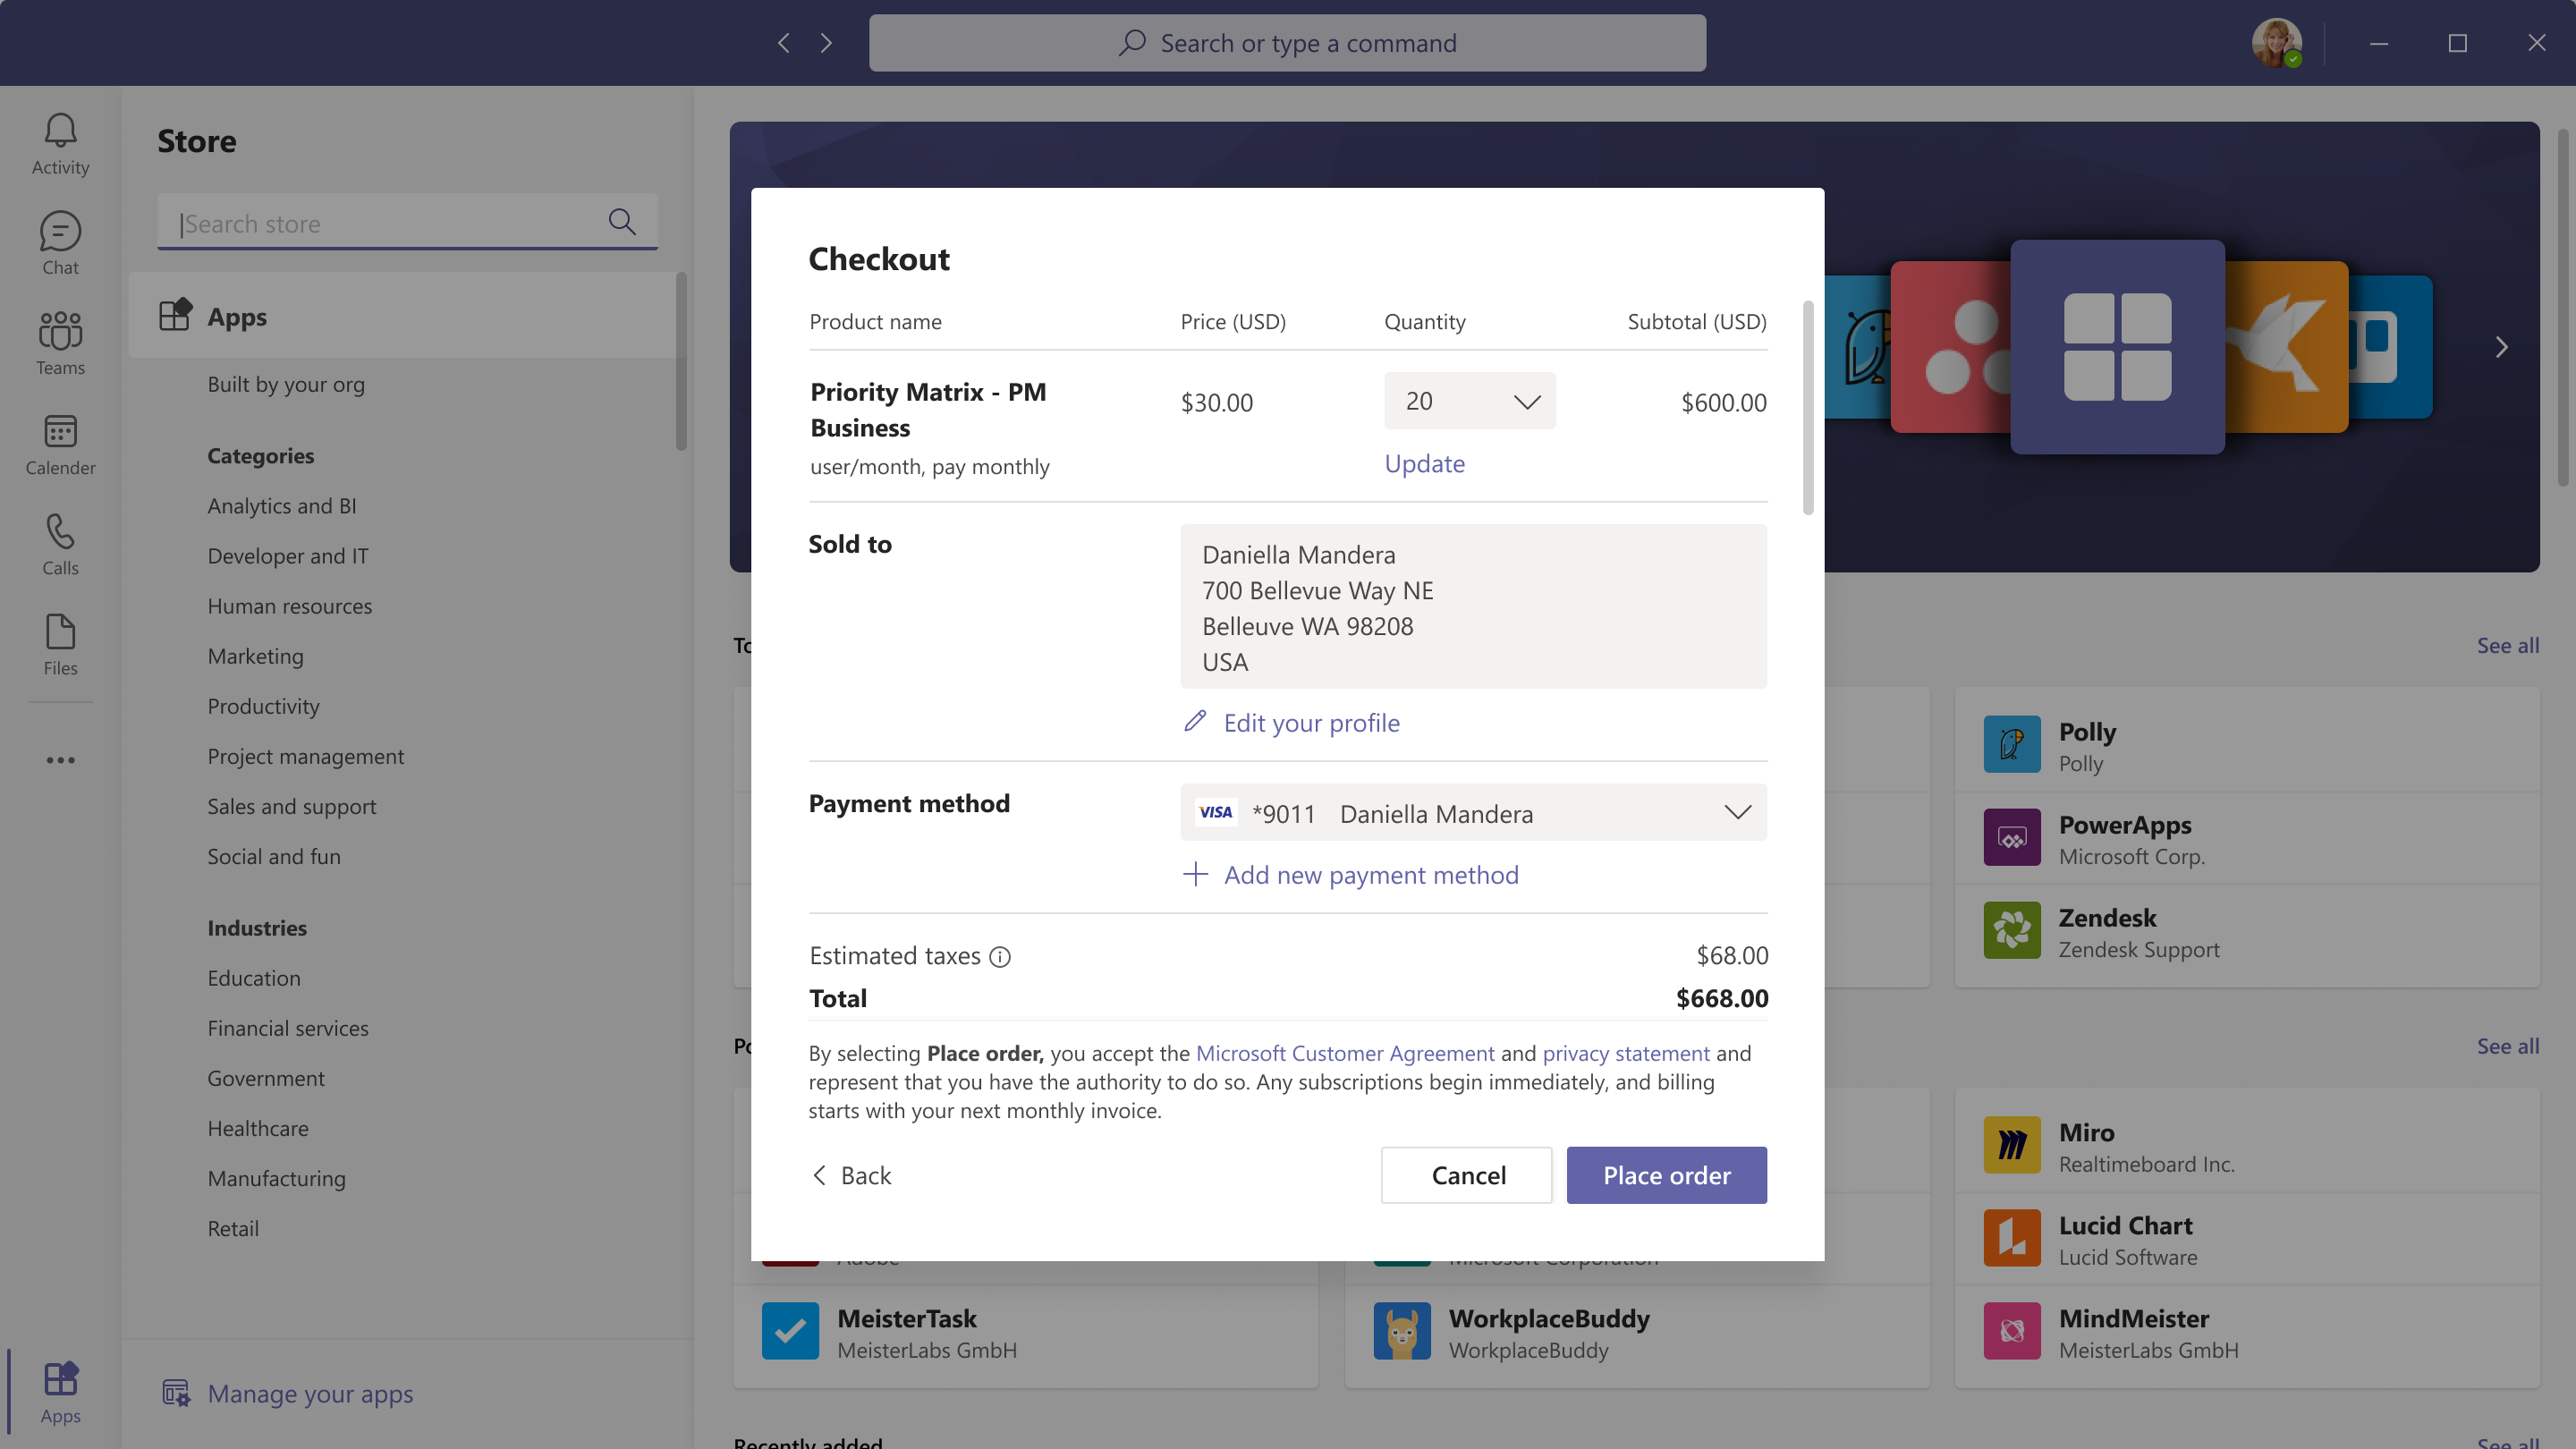2576x1449 pixels.
Task: Click Add new payment method
Action: coord(1369,875)
